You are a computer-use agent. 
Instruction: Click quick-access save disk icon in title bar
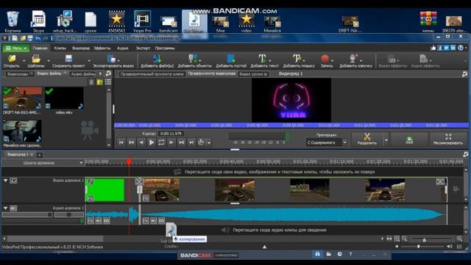tap(30, 38)
